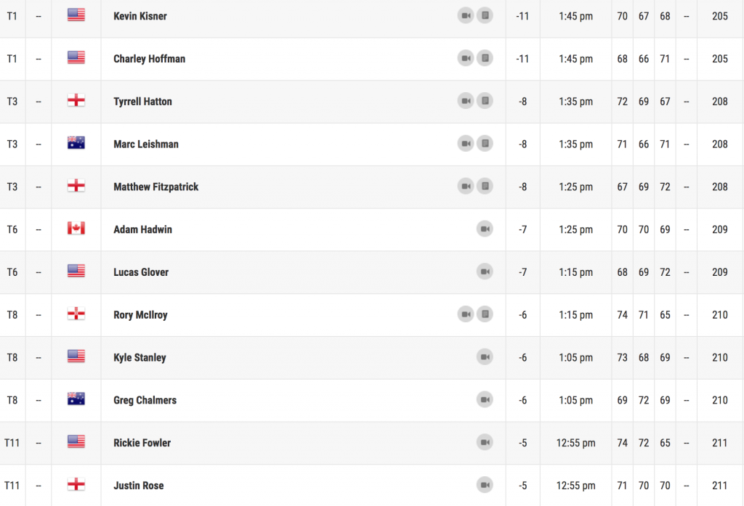Click Adam Hadwin's video camera icon
This screenshot has width=744, height=506.
(x=485, y=229)
